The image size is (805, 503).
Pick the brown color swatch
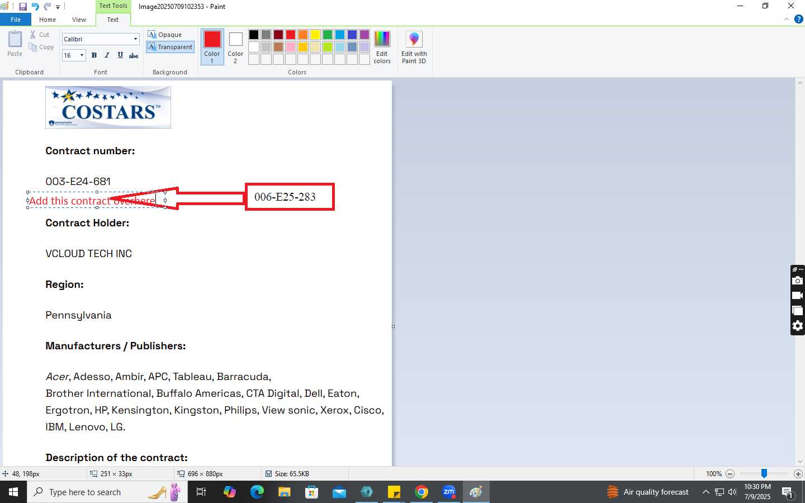pyautogui.click(x=278, y=47)
